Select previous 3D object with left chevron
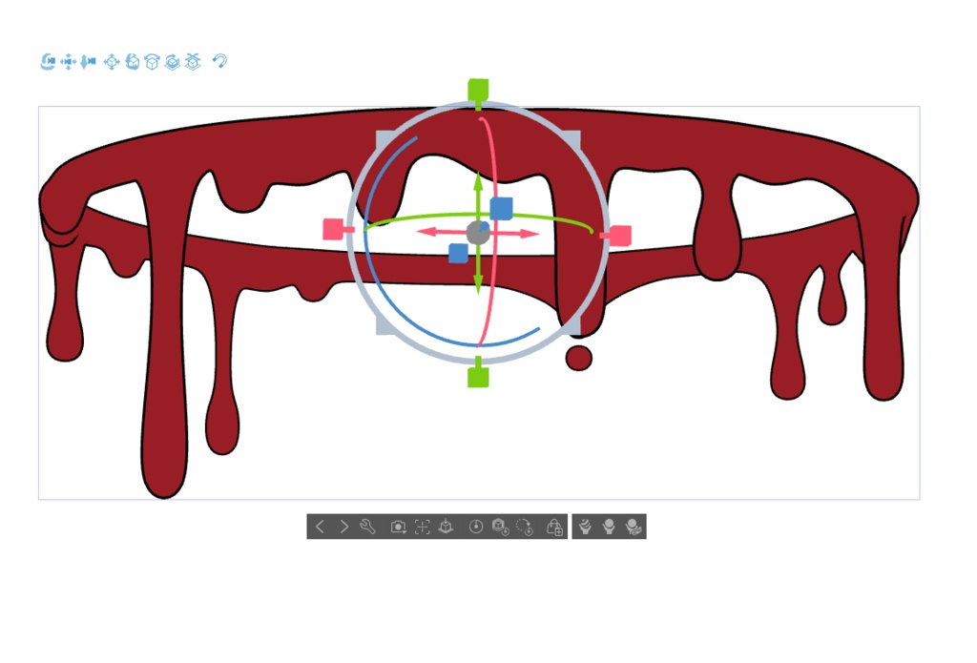Screen dimensions: 977x663 tap(320, 528)
